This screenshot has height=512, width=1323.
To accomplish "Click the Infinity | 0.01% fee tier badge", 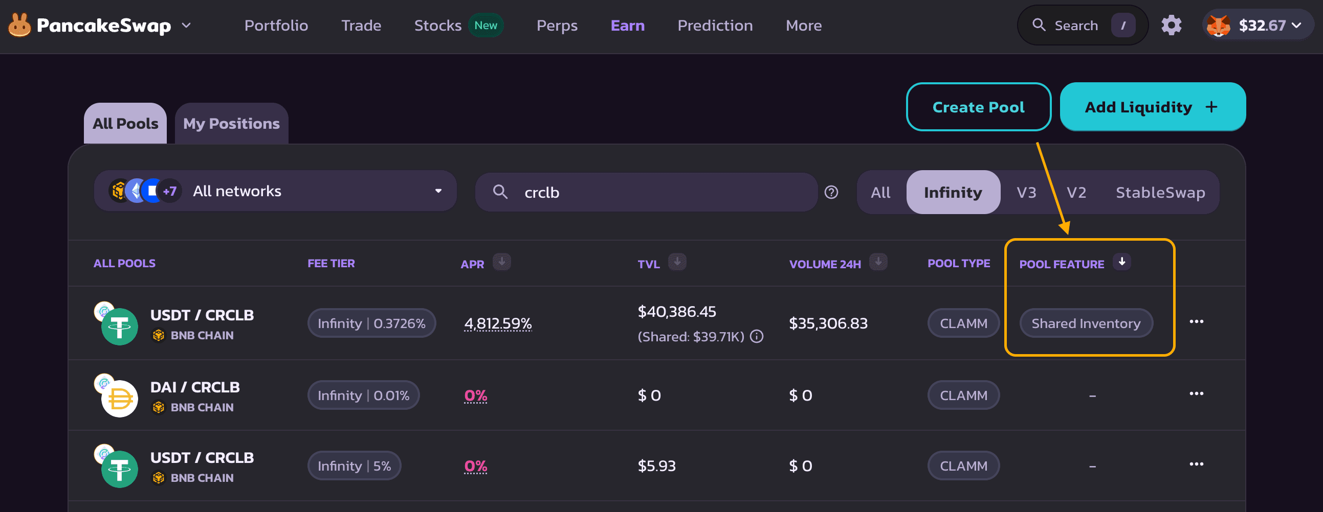I will point(364,395).
